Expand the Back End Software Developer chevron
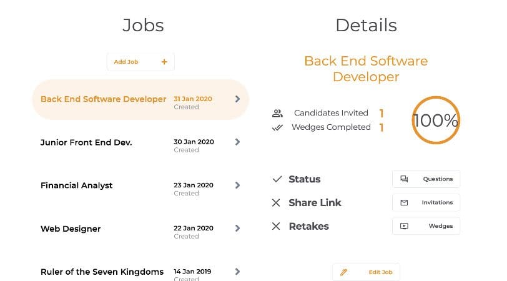 [x=237, y=99]
